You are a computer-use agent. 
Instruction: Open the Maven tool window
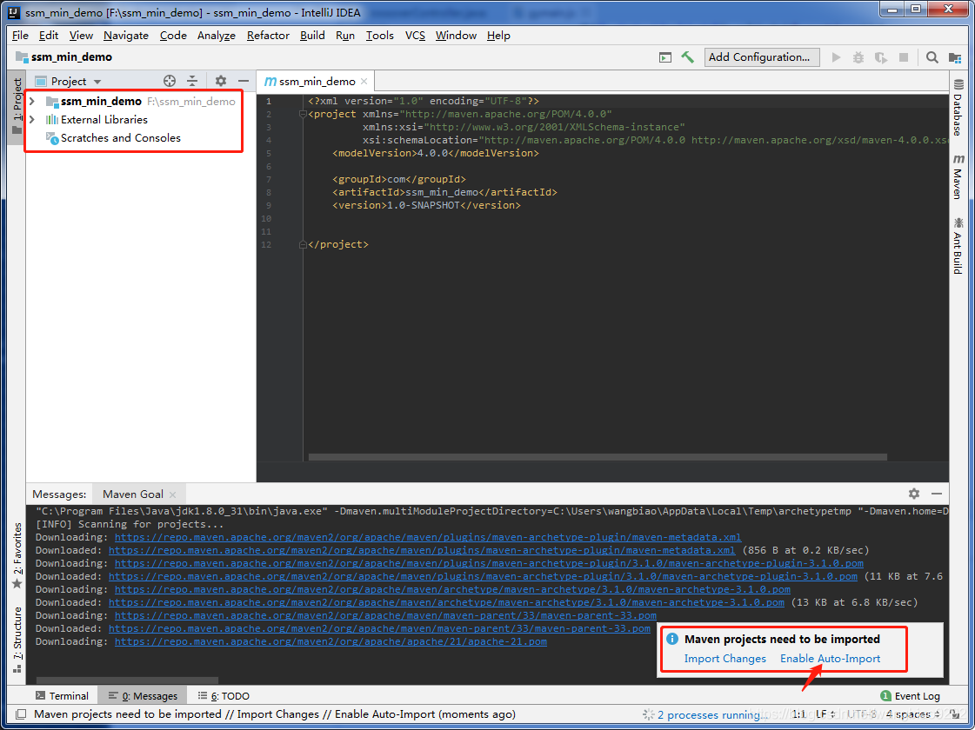pos(958,177)
